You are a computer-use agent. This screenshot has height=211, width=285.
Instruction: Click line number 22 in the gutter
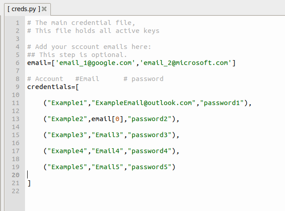tap(16, 191)
